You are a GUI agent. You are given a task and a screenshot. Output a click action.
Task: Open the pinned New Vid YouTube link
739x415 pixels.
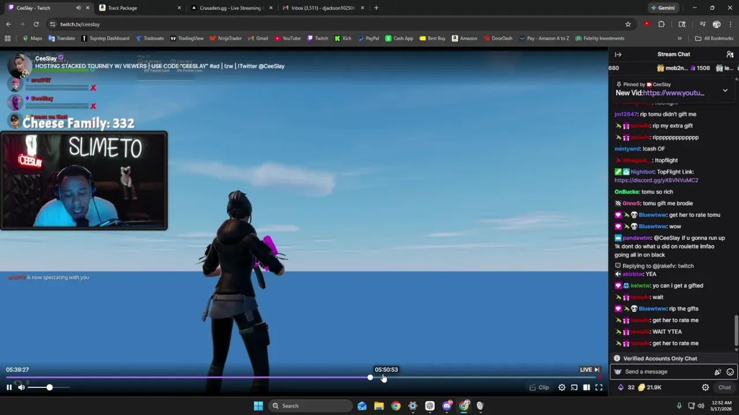673,93
